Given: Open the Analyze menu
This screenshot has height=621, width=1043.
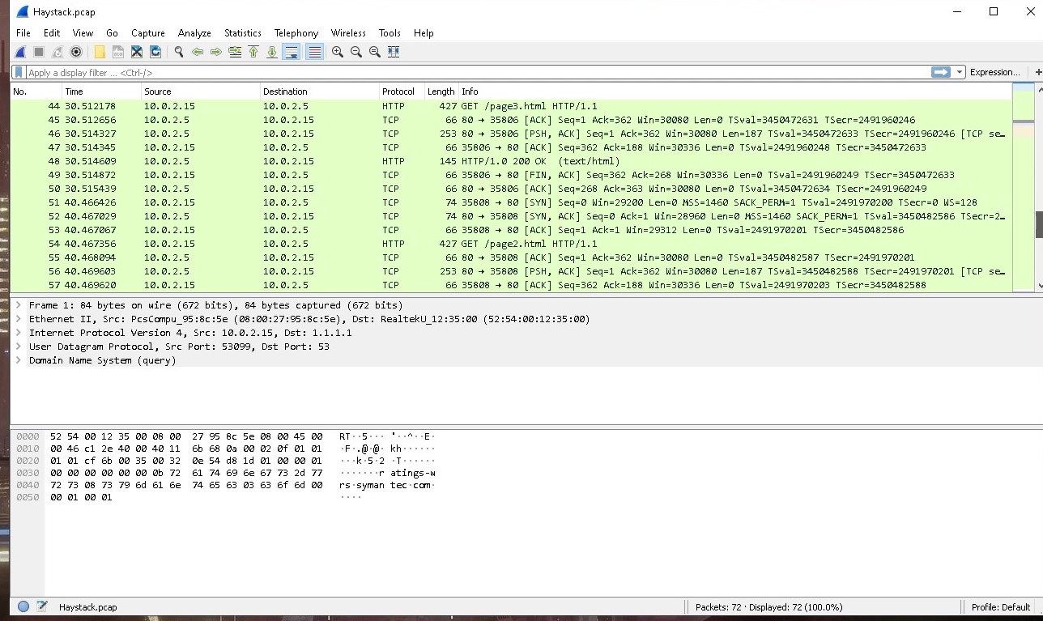Looking at the screenshot, I should pyautogui.click(x=194, y=33).
